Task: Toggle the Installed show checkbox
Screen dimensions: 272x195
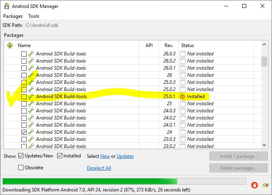Action: coord(59,156)
